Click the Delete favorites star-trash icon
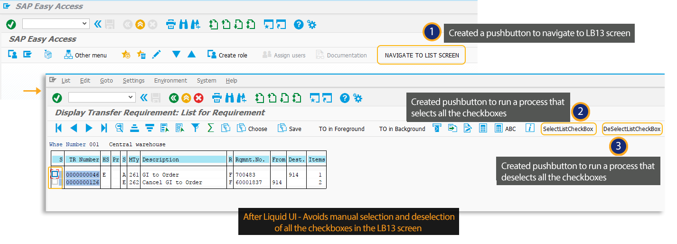 (x=141, y=55)
